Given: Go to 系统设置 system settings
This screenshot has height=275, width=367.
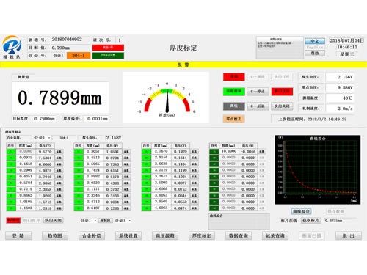Looking at the screenshot, I should pos(128,235).
